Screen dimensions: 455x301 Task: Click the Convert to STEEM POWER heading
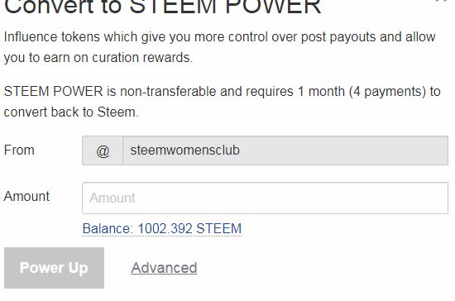pyautogui.click(x=163, y=7)
